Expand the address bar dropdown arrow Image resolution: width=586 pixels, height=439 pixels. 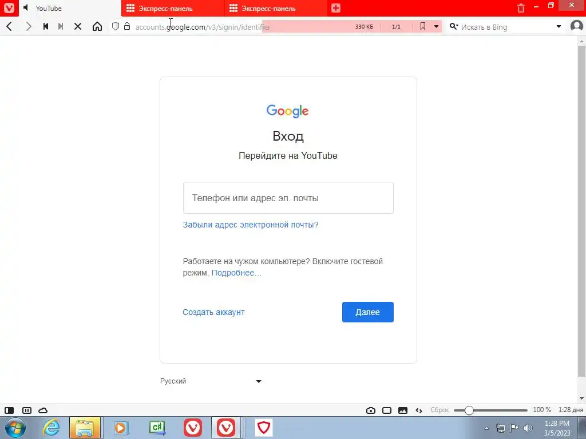click(436, 26)
